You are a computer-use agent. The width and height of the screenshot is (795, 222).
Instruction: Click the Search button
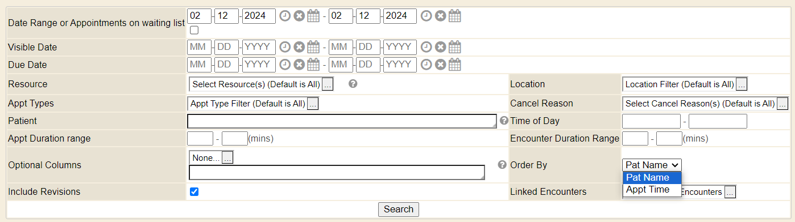pos(399,209)
